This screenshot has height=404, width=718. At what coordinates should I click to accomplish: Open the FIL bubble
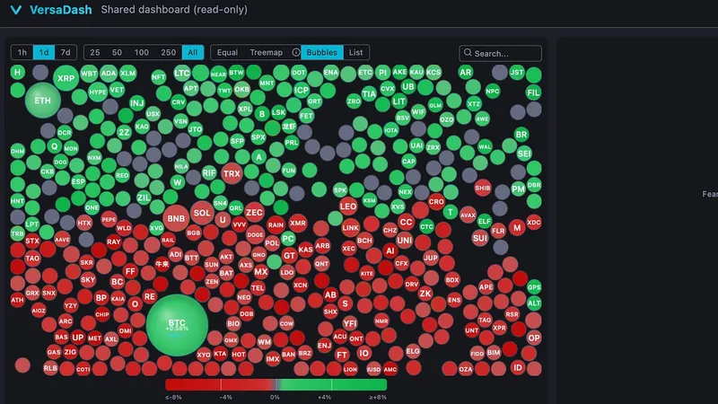tap(533, 92)
